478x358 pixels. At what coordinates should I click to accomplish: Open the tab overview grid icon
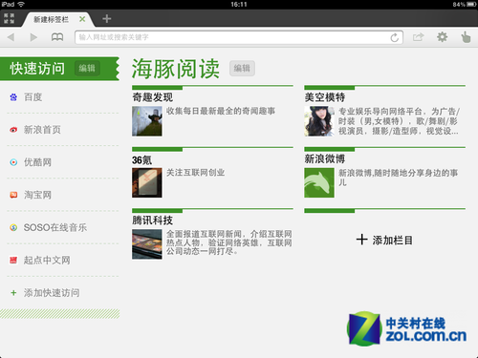(x=9, y=18)
